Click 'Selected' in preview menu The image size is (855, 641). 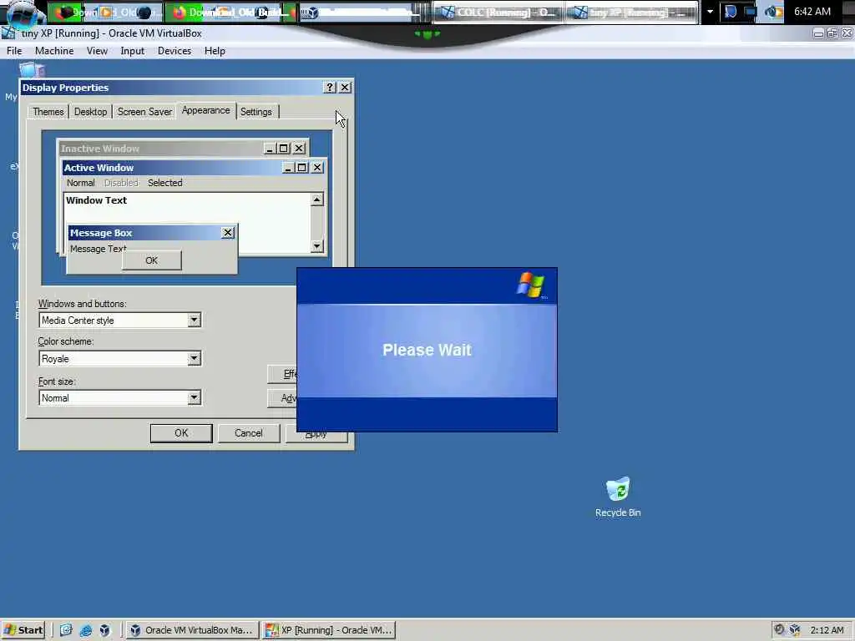(x=164, y=183)
